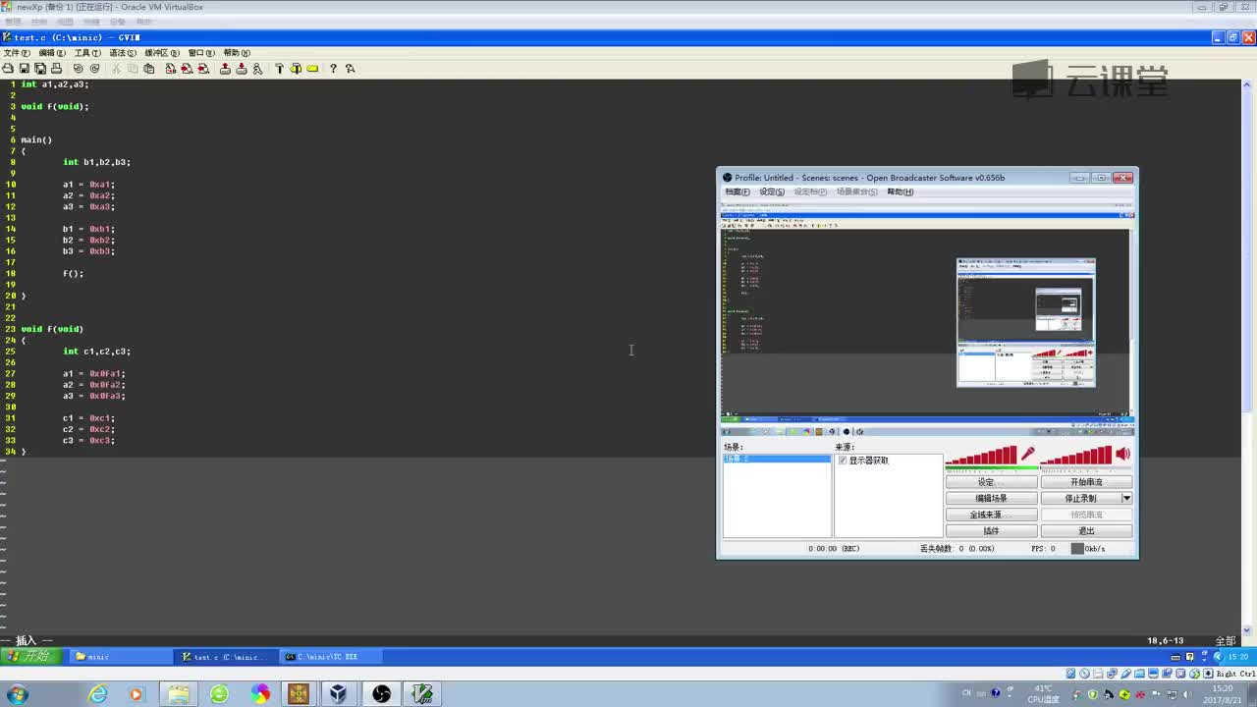The width and height of the screenshot is (1257, 707).
Task: Click 退出 button in OBS
Action: (x=1086, y=531)
